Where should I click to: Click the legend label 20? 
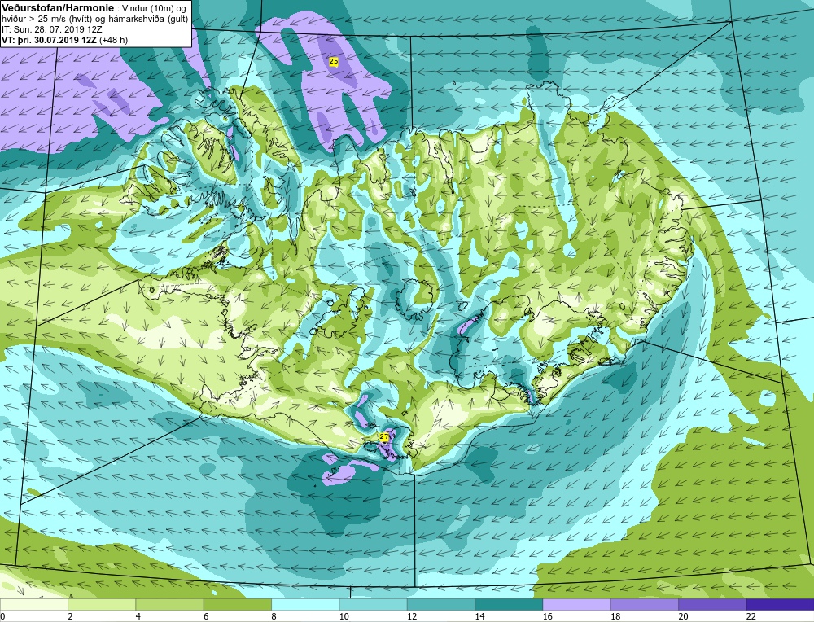pyautogui.click(x=683, y=616)
